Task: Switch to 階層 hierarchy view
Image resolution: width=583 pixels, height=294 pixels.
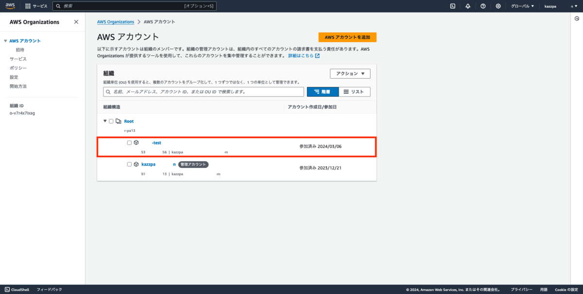Action: pyautogui.click(x=323, y=92)
